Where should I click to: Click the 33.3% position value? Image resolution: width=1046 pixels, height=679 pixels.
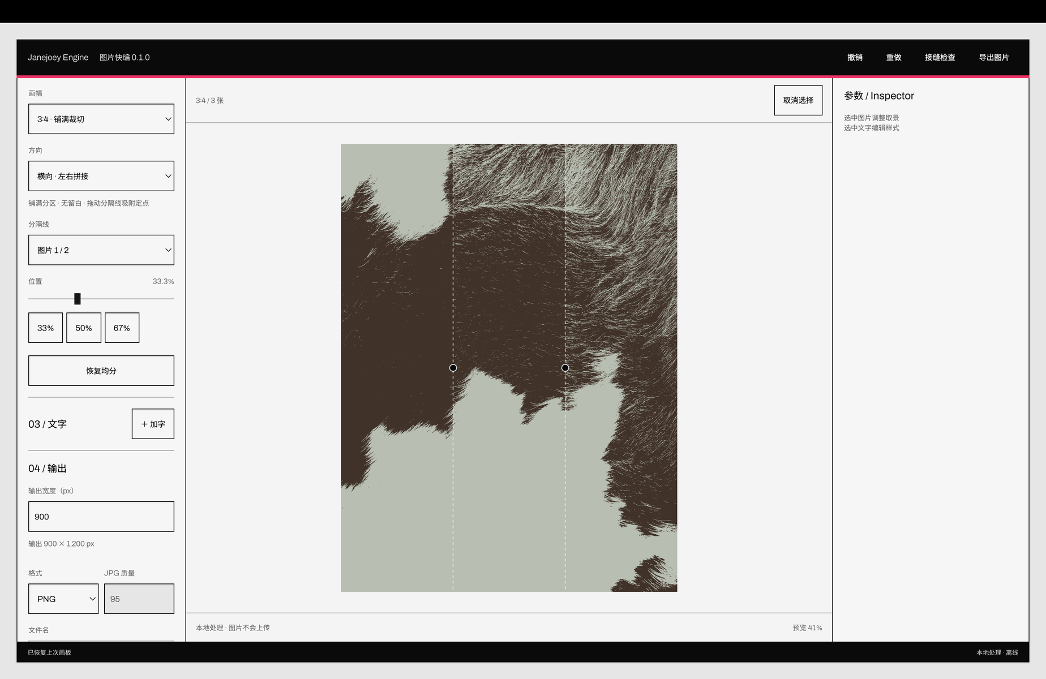[x=163, y=281]
